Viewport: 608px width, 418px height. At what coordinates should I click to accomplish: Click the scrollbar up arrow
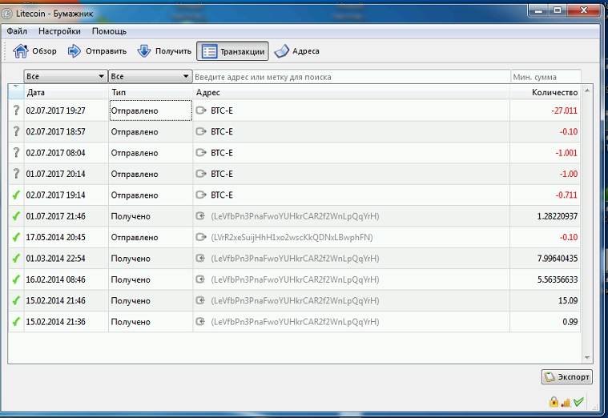coord(587,90)
